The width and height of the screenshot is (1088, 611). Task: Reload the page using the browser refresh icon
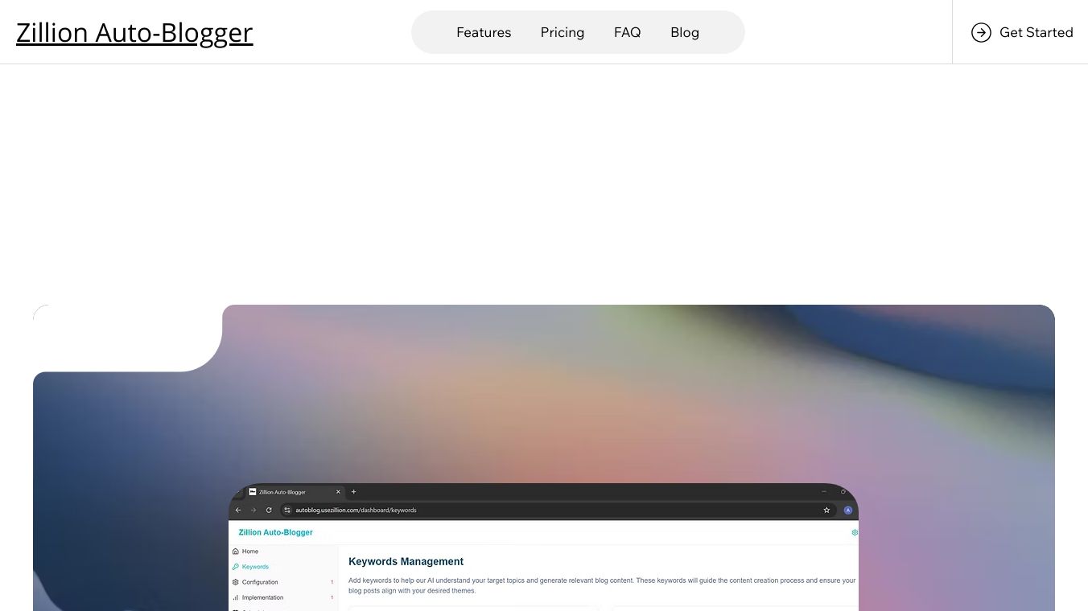(x=269, y=510)
